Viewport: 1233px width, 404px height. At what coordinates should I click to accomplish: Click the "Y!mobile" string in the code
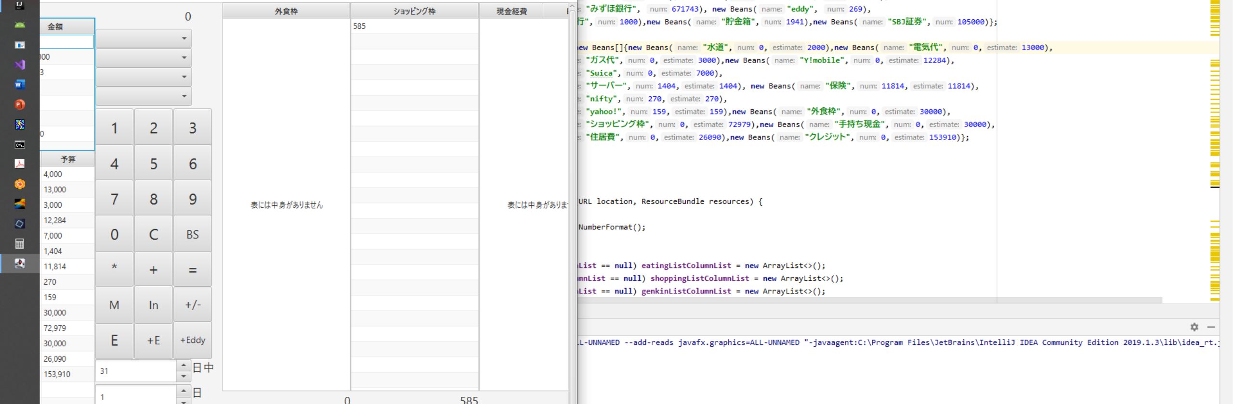pyautogui.click(x=823, y=60)
